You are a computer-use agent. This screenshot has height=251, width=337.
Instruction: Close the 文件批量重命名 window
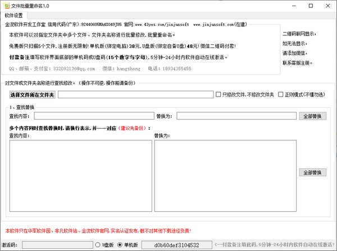click(x=328, y=6)
